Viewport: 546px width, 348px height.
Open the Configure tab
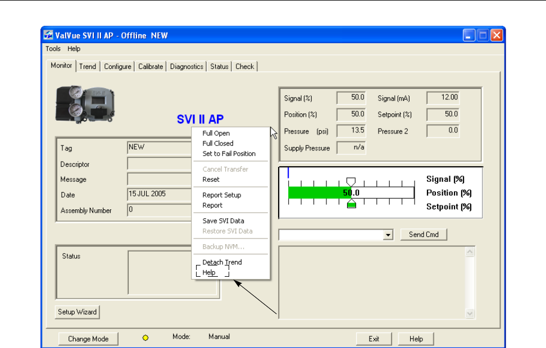[117, 66]
